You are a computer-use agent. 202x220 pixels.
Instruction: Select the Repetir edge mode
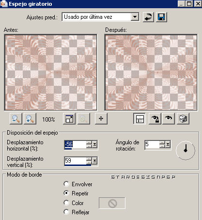[66, 193]
